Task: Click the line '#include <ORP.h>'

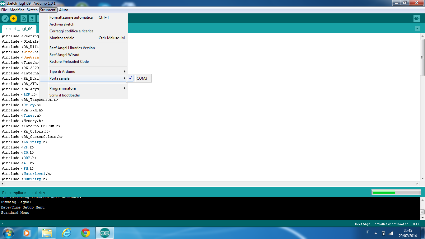Action: [19, 158]
